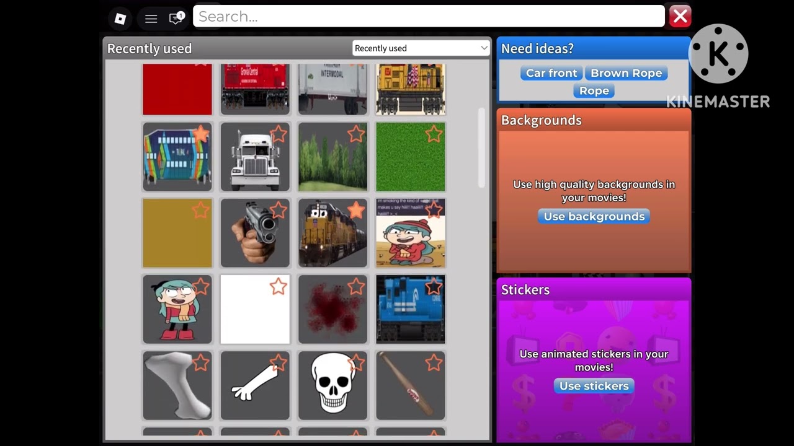Image resolution: width=794 pixels, height=446 pixels.
Task: Select the pine trees image
Action: 333,157
